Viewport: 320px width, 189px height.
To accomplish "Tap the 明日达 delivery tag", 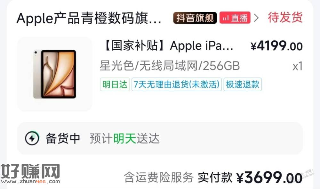I will (x=115, y=84).
